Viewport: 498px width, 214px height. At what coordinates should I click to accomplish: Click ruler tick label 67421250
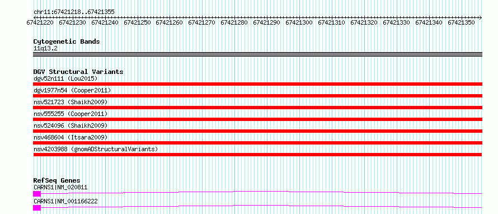[137, 22]
